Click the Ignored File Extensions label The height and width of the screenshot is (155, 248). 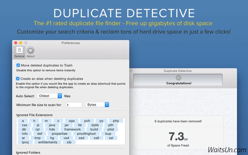click(x=34, y=115)
